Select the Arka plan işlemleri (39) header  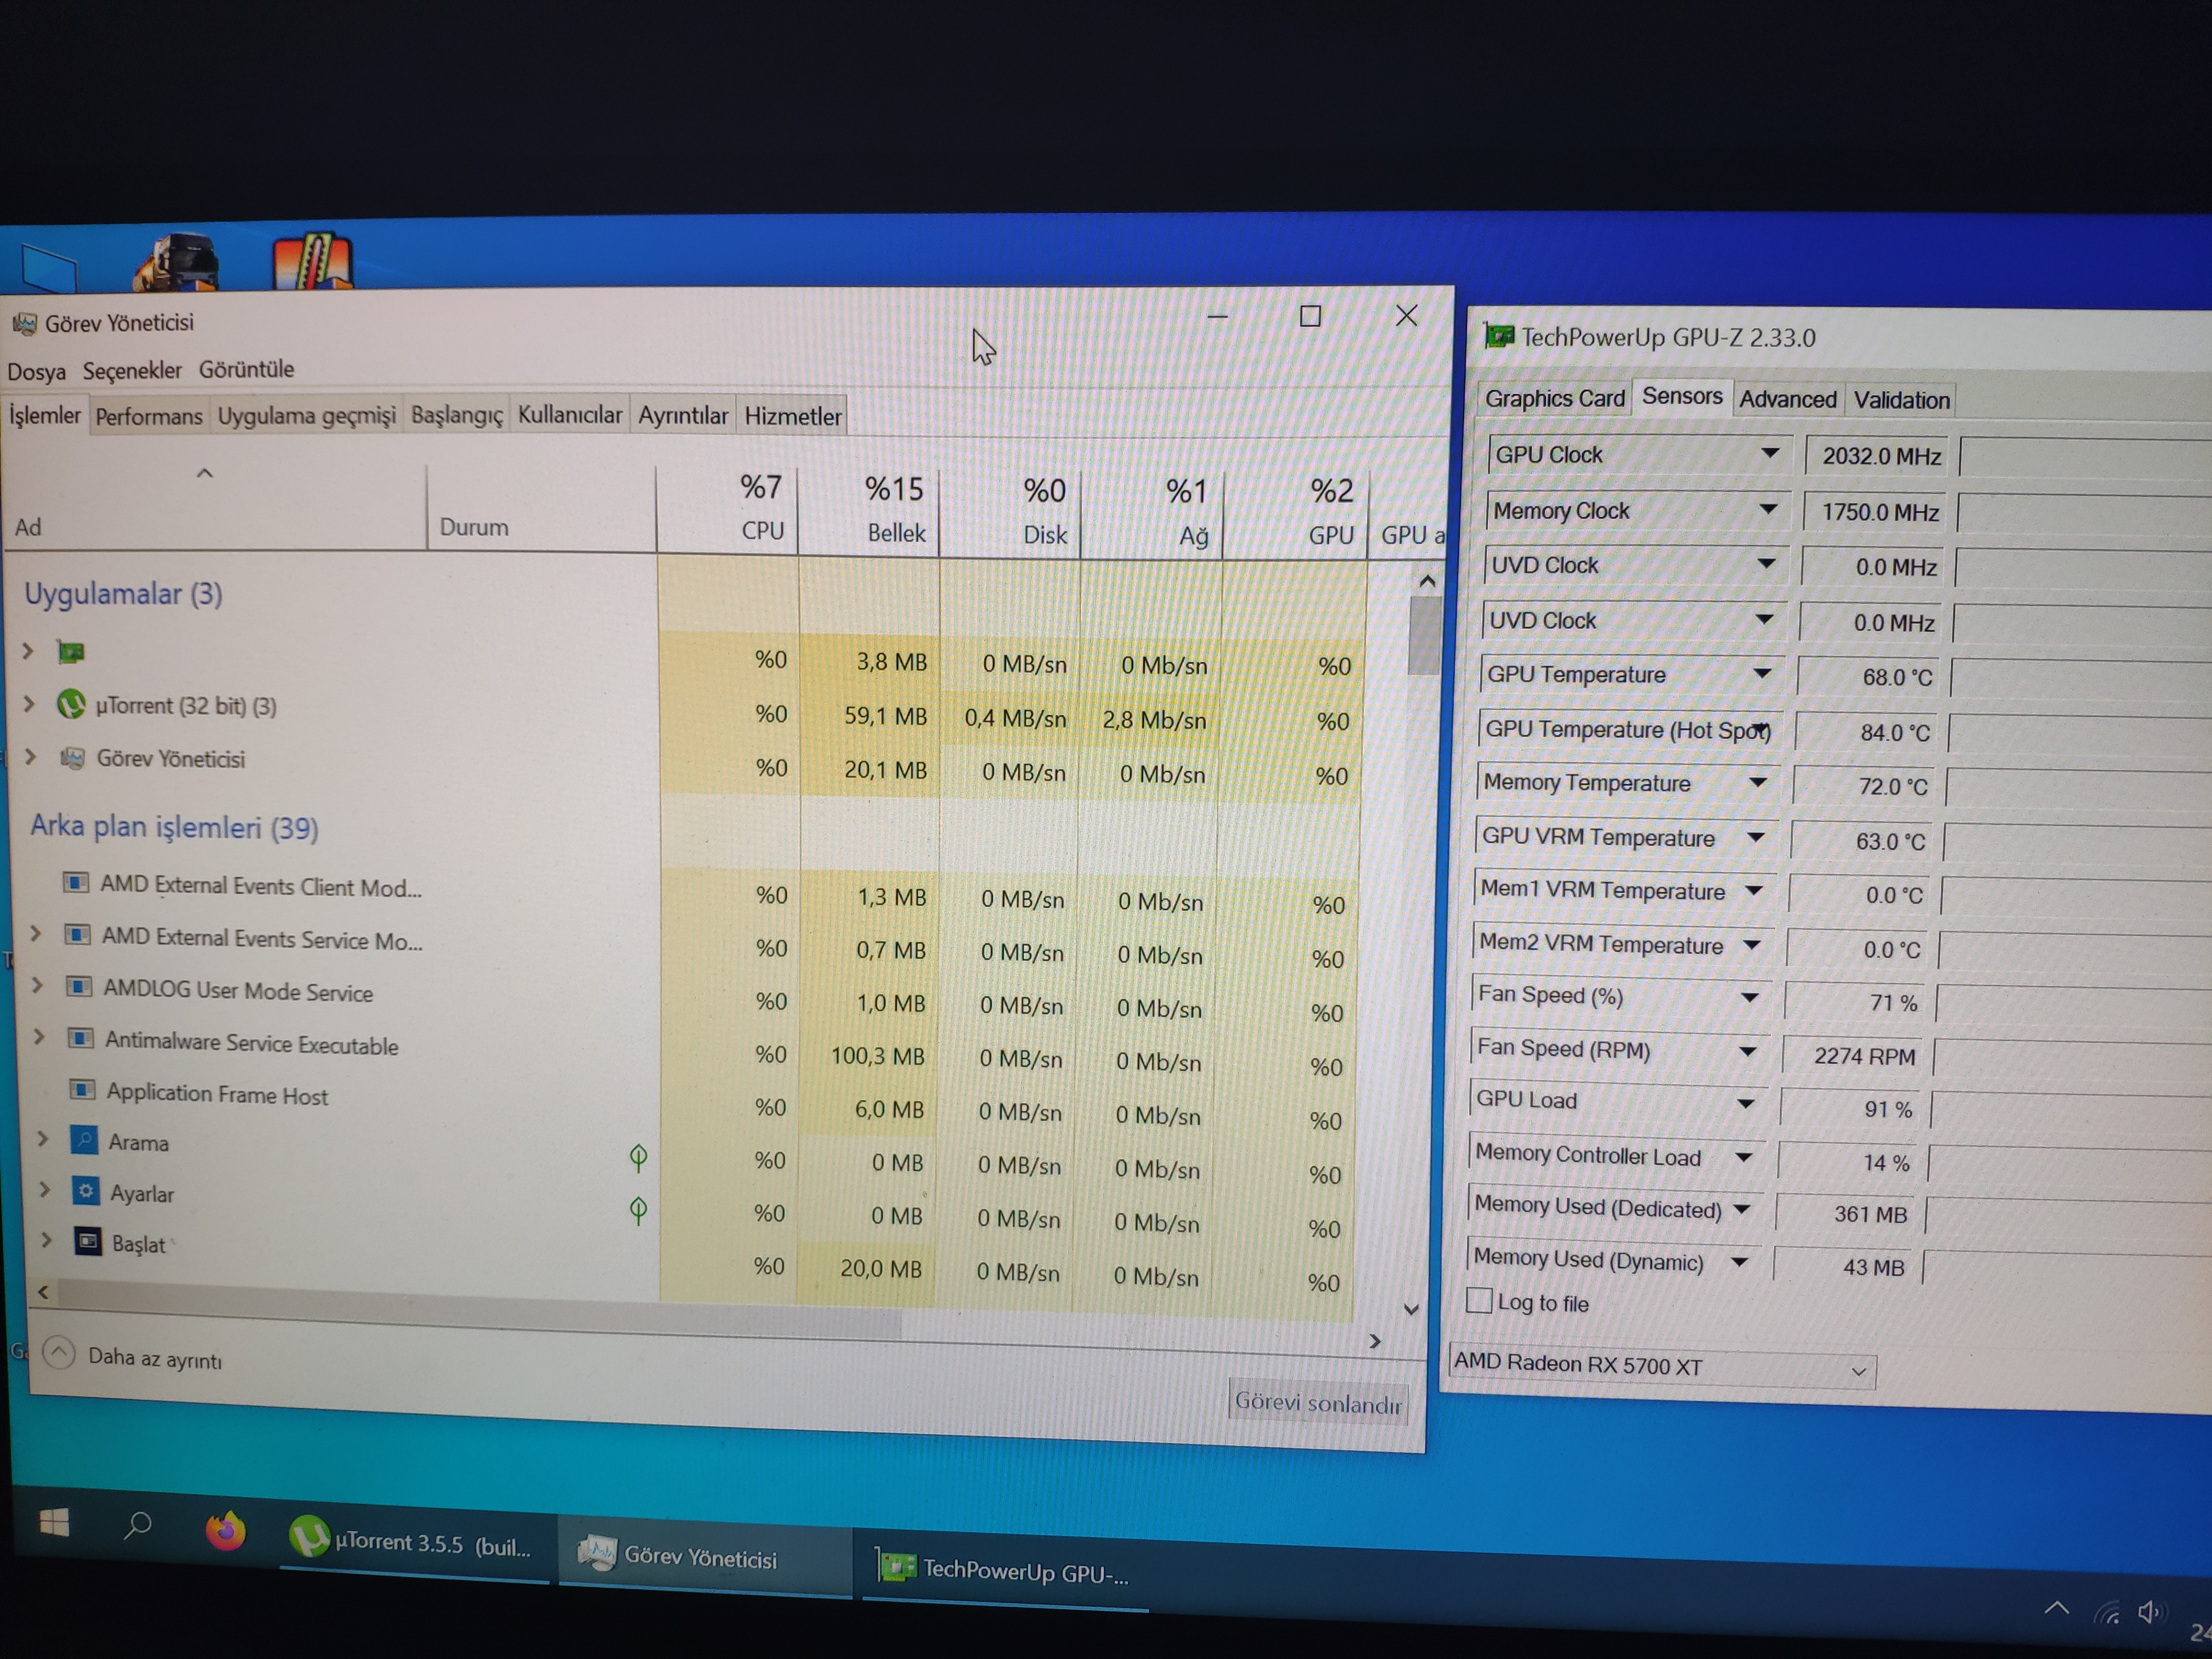[174, 827]
